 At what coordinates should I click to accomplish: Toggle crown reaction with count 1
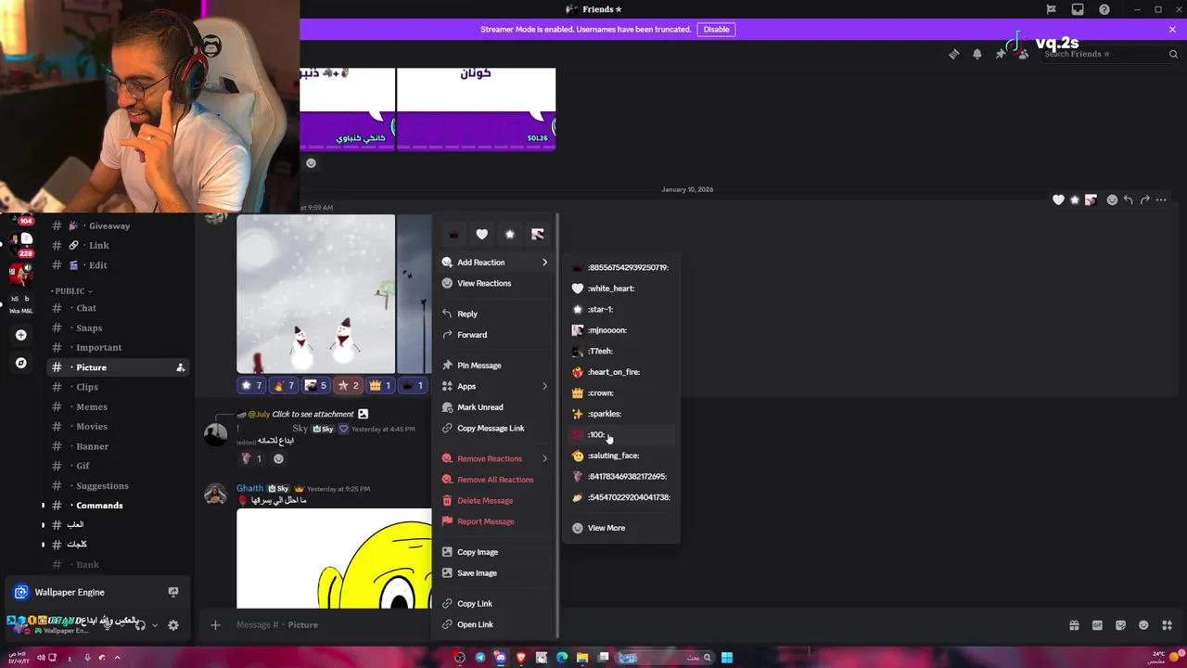coord(380,385)
